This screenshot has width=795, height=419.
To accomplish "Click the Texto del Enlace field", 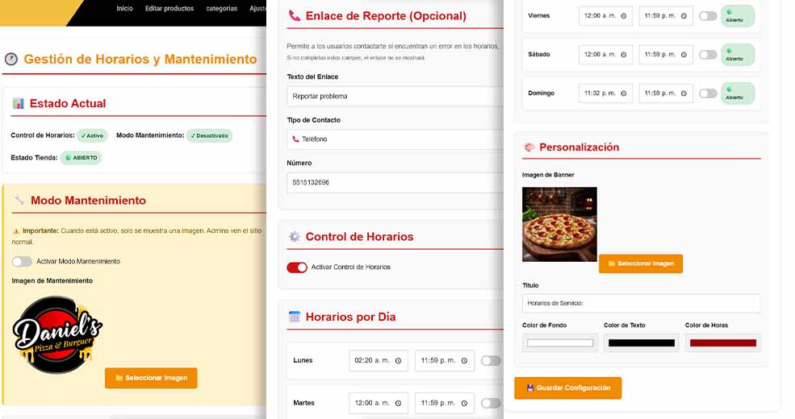I will point(394,97).
